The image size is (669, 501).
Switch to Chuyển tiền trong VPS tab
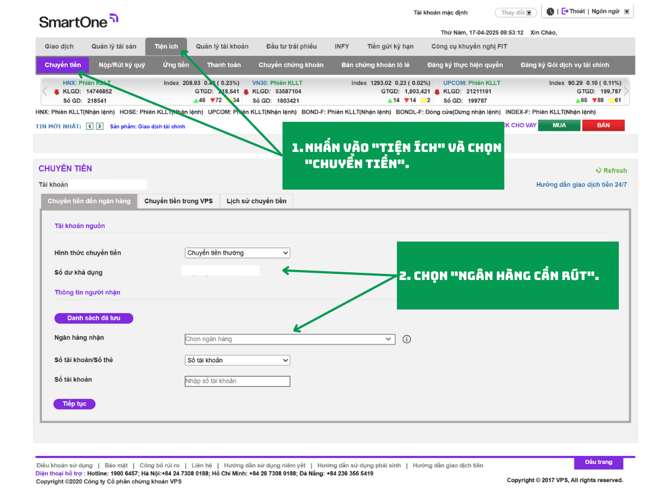click(178, 201)
